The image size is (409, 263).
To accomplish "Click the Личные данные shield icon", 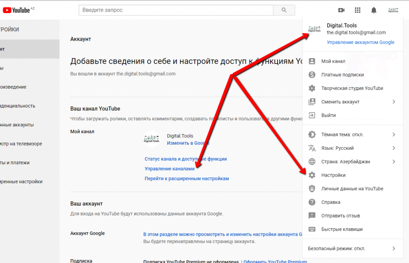I will click(x=312, y=189).
